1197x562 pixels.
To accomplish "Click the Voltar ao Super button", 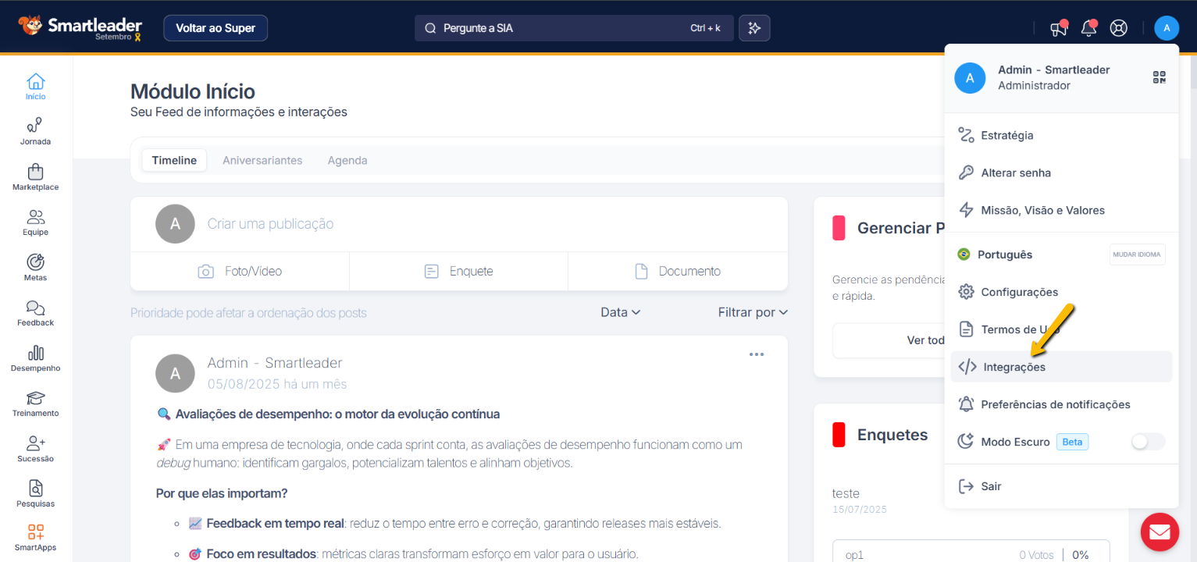I will 216,28.
